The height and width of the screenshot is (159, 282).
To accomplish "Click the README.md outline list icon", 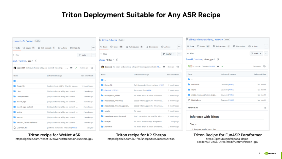I will pyautogui.click(x=265, y=108).
